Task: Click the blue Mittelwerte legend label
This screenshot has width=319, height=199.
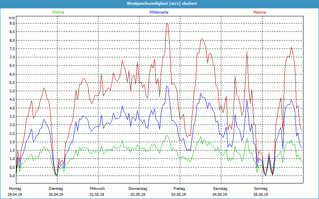Action: pos(159,12)
